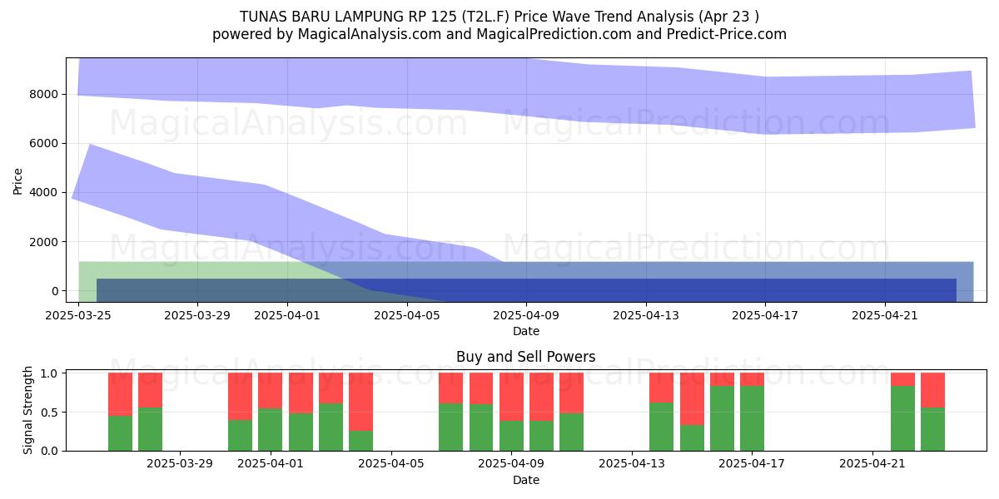Click the 2025-04-01 date tick on Buy and Sell Powers chart
The width and height of the screenshot is (999, 499).
[x=271, y=464]
